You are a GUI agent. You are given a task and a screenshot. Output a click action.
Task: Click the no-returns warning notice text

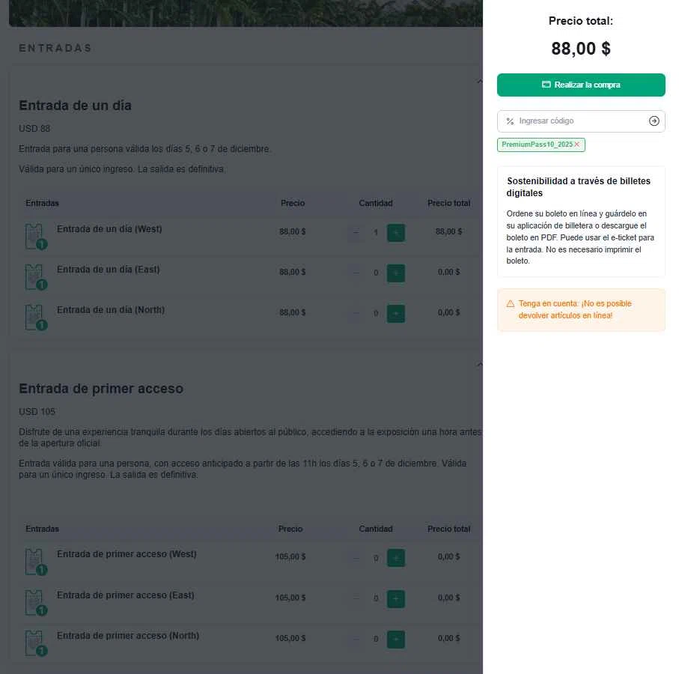point(575,309)
